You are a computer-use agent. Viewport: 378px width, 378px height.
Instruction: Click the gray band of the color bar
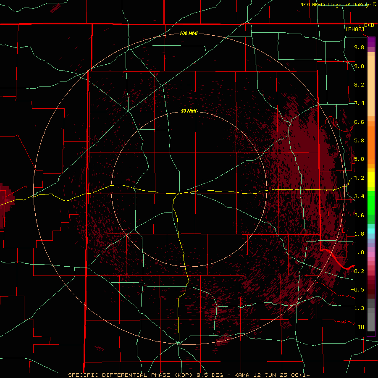(371, 315)
